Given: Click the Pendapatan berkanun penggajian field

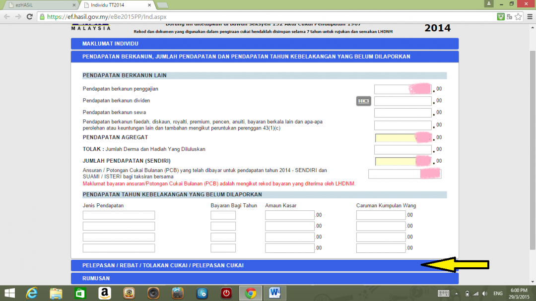Looking at the screenshot, I should [402, 89].
